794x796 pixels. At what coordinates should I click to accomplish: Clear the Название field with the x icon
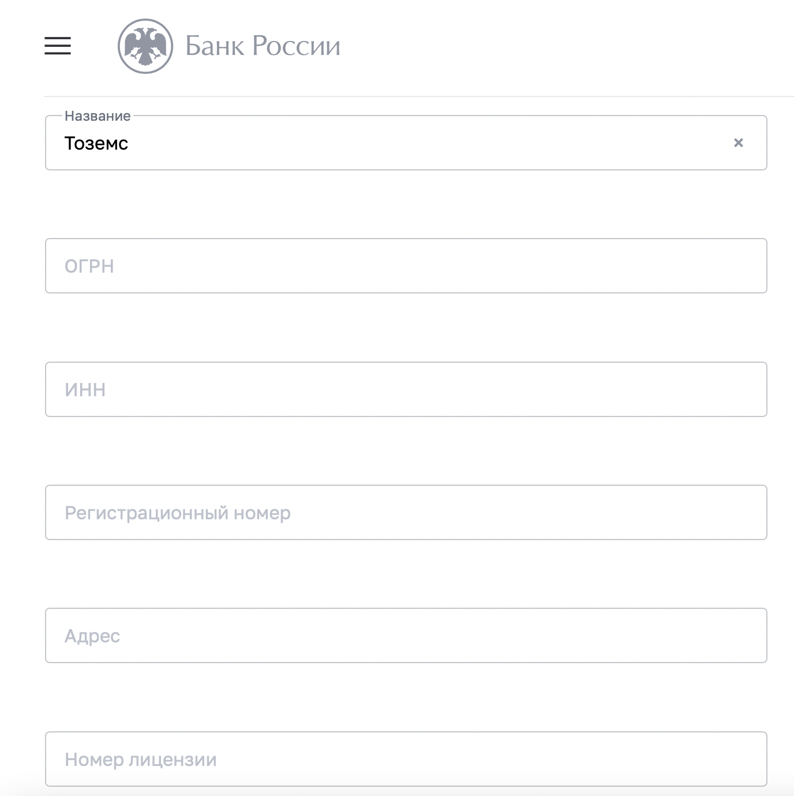coord(738,143)
